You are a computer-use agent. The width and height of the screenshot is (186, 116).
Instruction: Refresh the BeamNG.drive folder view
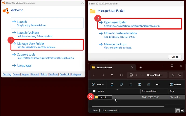[121, 75]
